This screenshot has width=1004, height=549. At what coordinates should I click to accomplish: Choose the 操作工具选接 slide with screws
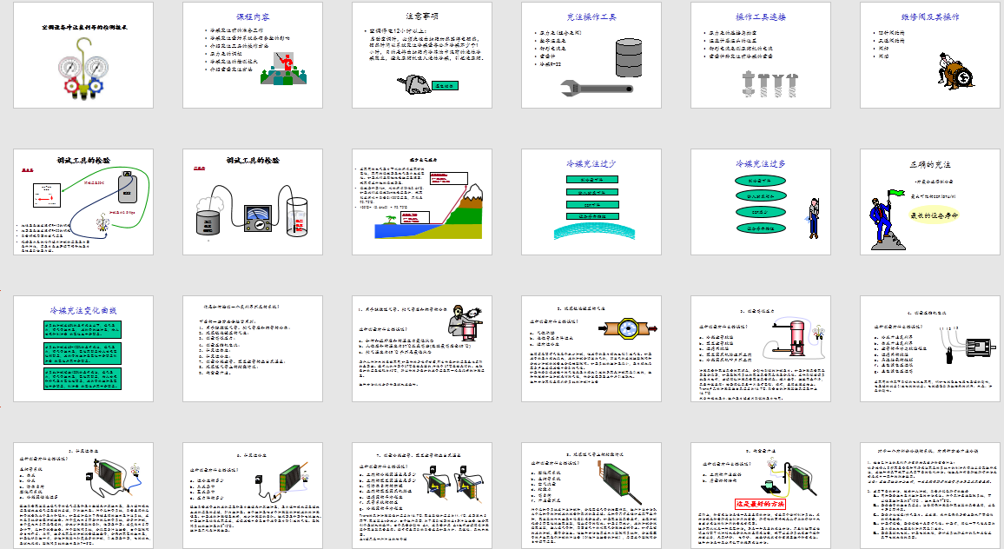[x=761, y=55]
